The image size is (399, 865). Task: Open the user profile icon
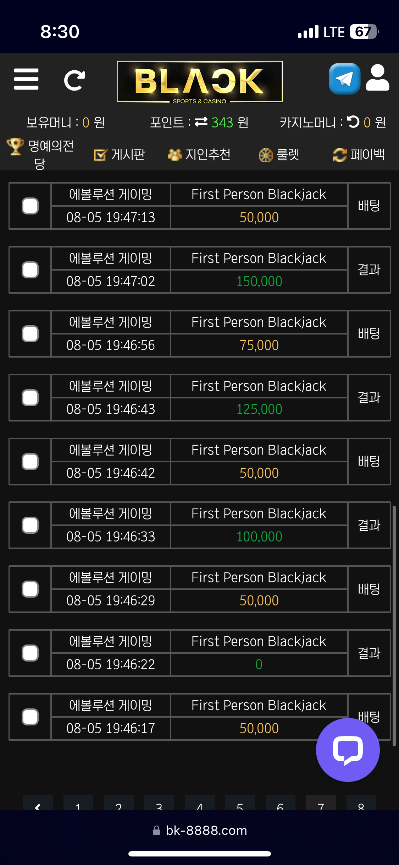coord(378,78)
